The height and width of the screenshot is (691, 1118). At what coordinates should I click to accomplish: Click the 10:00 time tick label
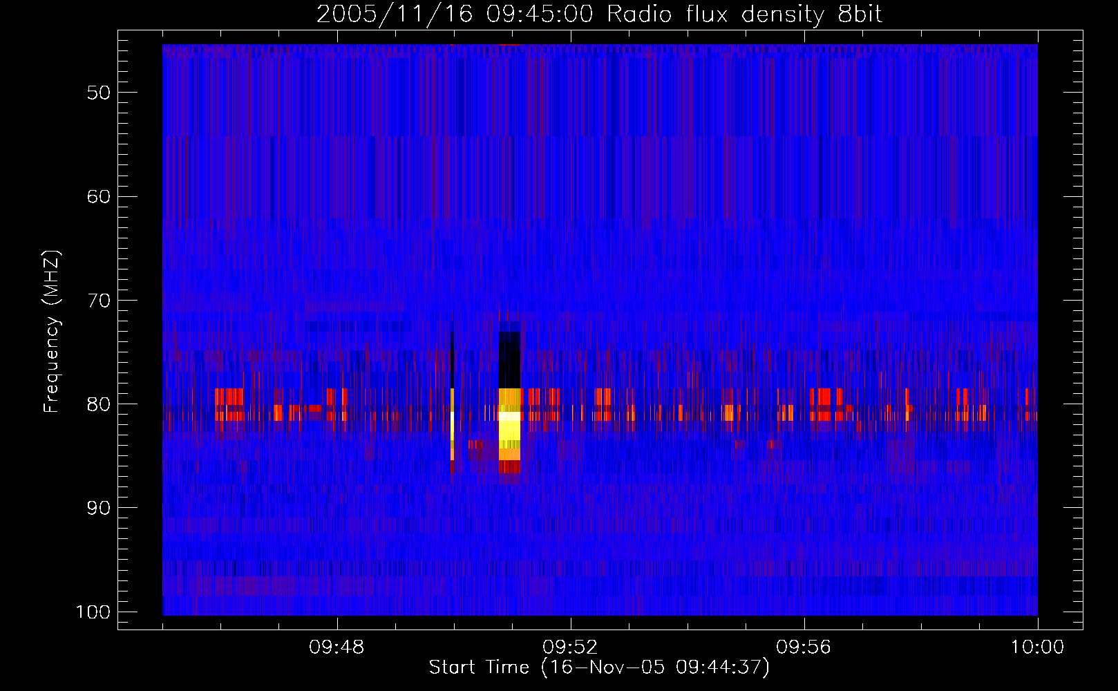pyautogui.click(x=1037, y=647)
